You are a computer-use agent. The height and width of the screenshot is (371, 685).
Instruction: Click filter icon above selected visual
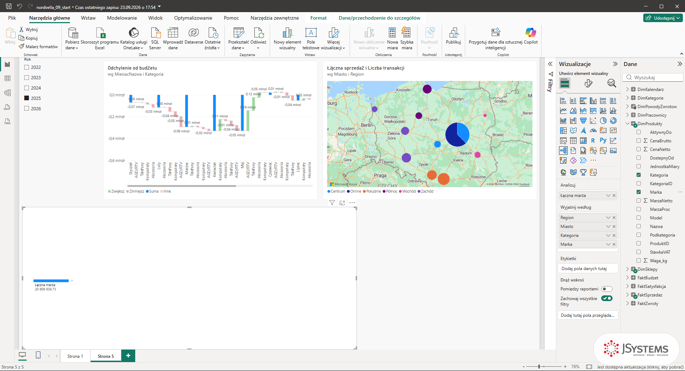click(x=332, y=203)
